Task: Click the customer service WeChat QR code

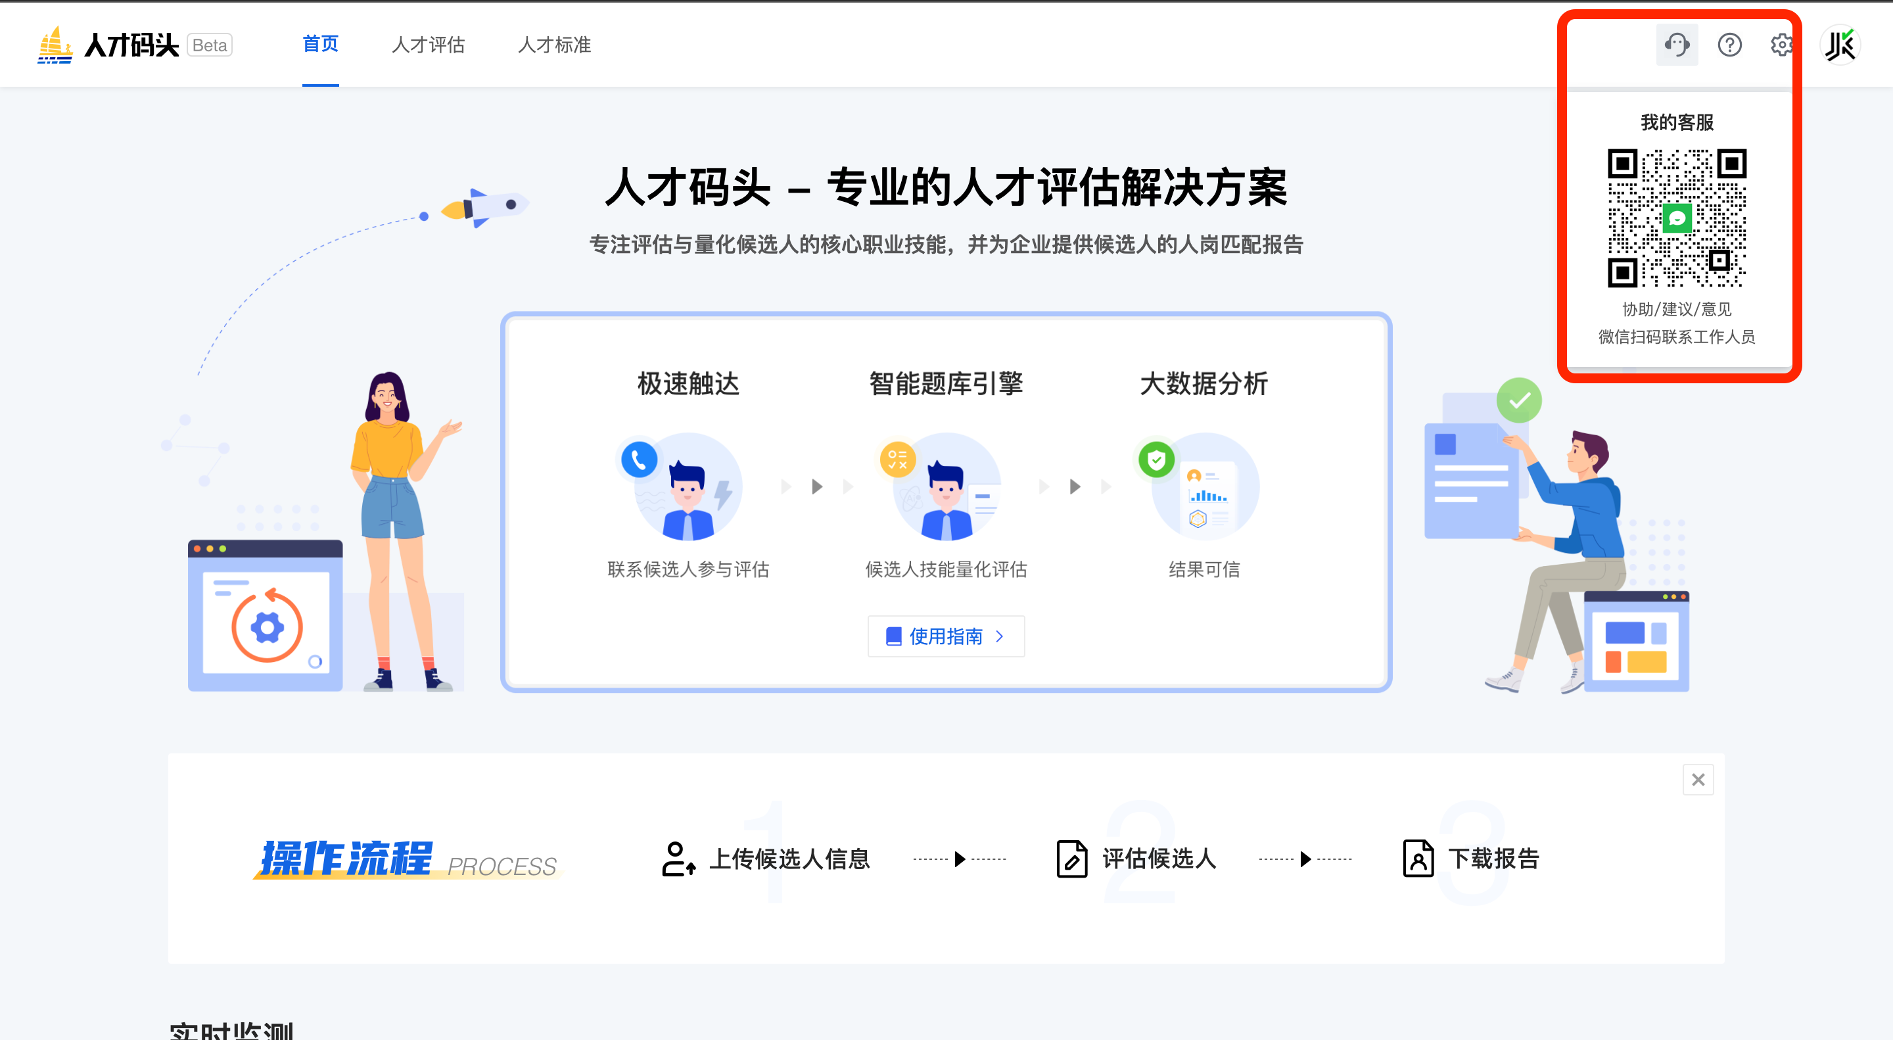Action: click(1676, 218)
